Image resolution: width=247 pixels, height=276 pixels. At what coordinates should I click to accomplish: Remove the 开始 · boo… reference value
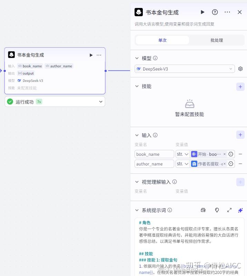[x=225, y=154]
